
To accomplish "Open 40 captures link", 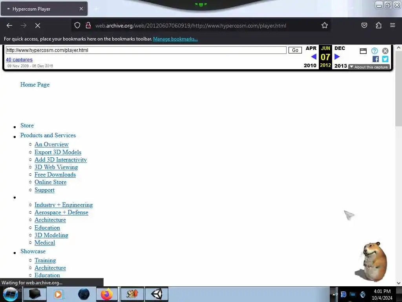I will pyautogui.click(x=19, y=60).
